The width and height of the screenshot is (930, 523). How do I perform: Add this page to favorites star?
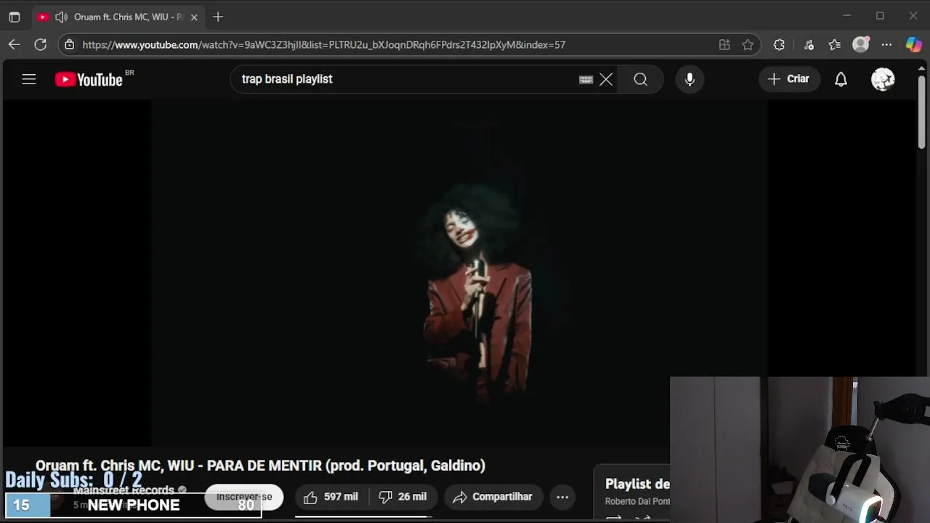pyautogui.click(x=748, y=44)
